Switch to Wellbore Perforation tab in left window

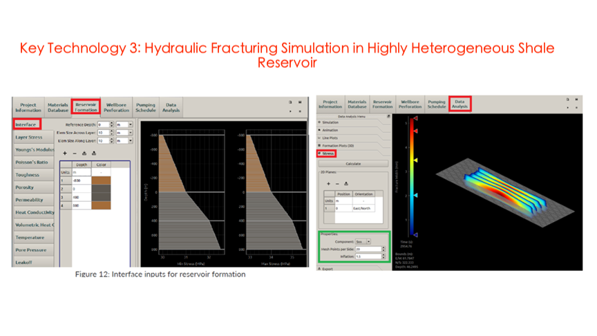click(x=117, y=106)
